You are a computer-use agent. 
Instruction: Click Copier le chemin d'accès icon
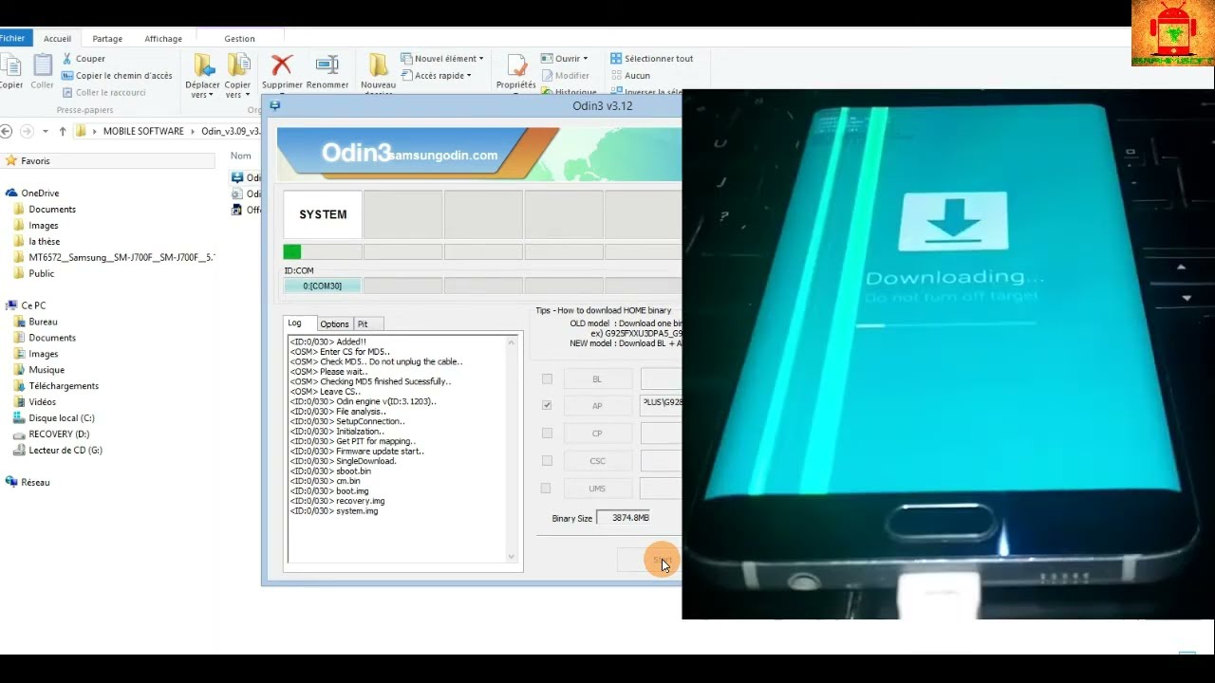point(67,76)
